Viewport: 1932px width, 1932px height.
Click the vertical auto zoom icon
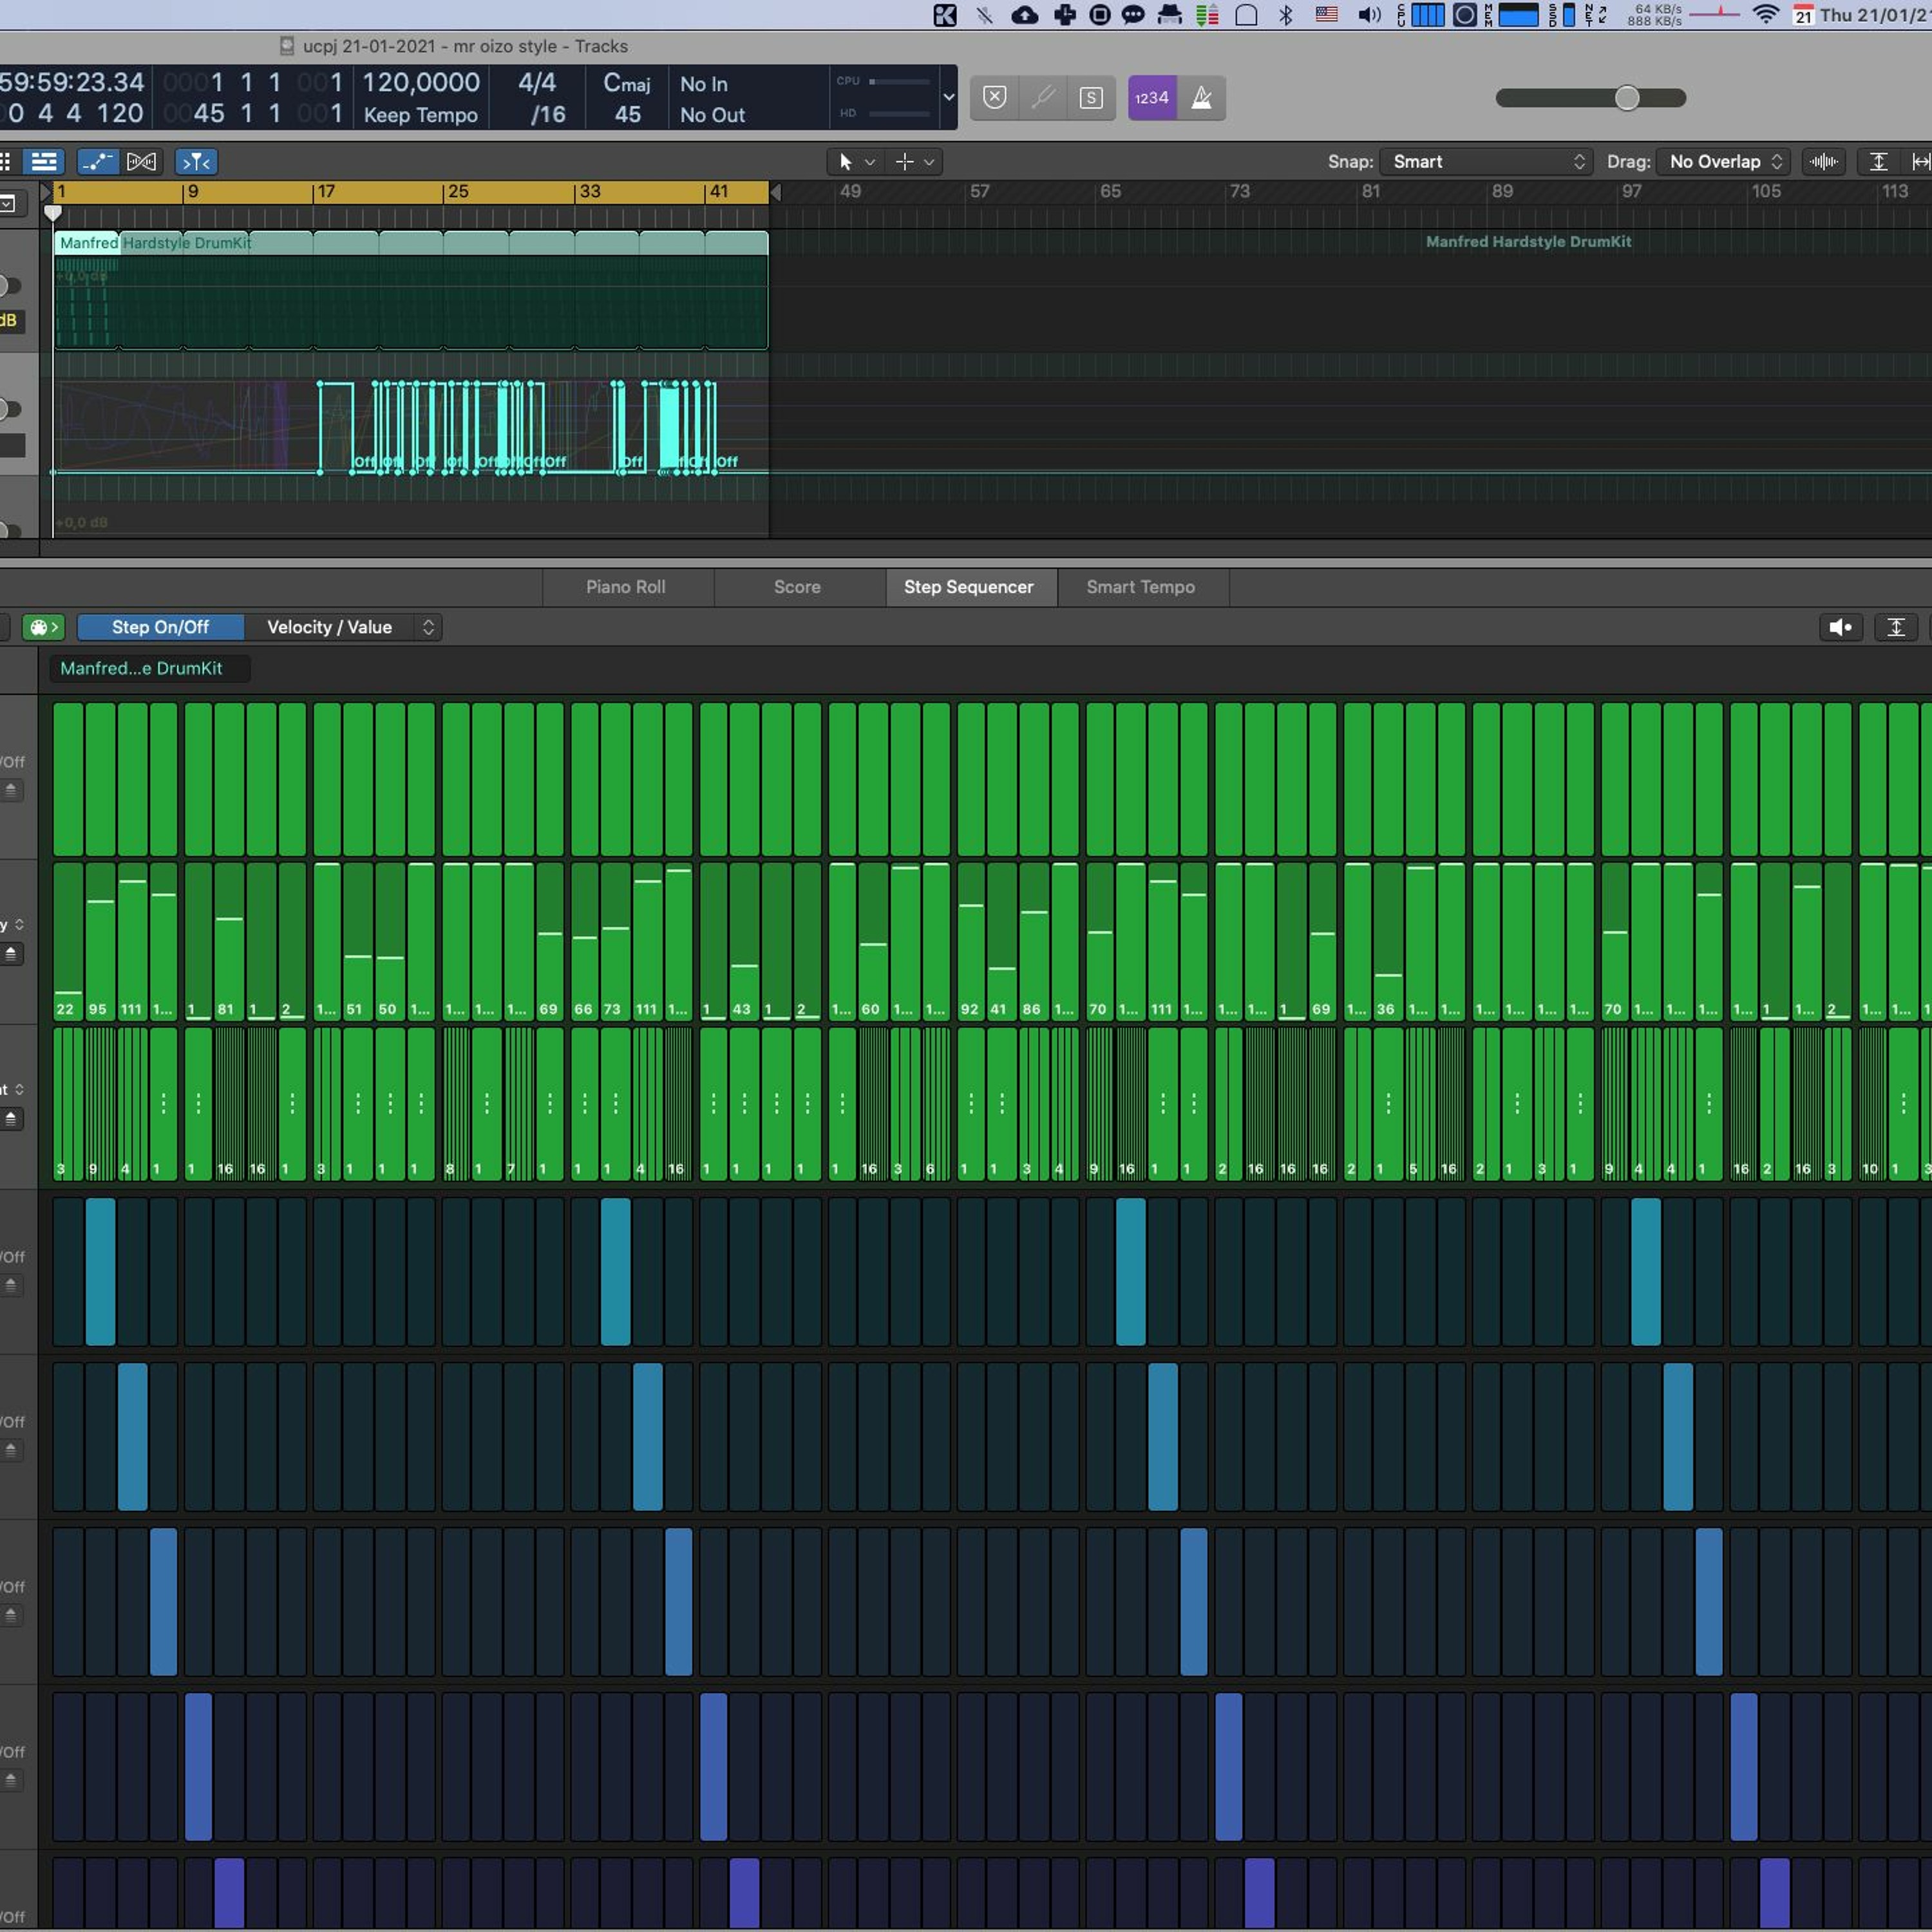pyautogui.click(x=1878, y=162)
